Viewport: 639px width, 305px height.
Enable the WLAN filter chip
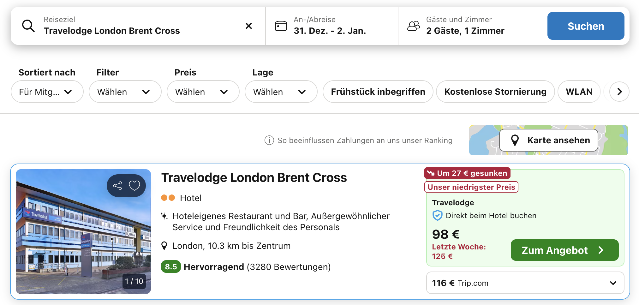tap(579, 92)
